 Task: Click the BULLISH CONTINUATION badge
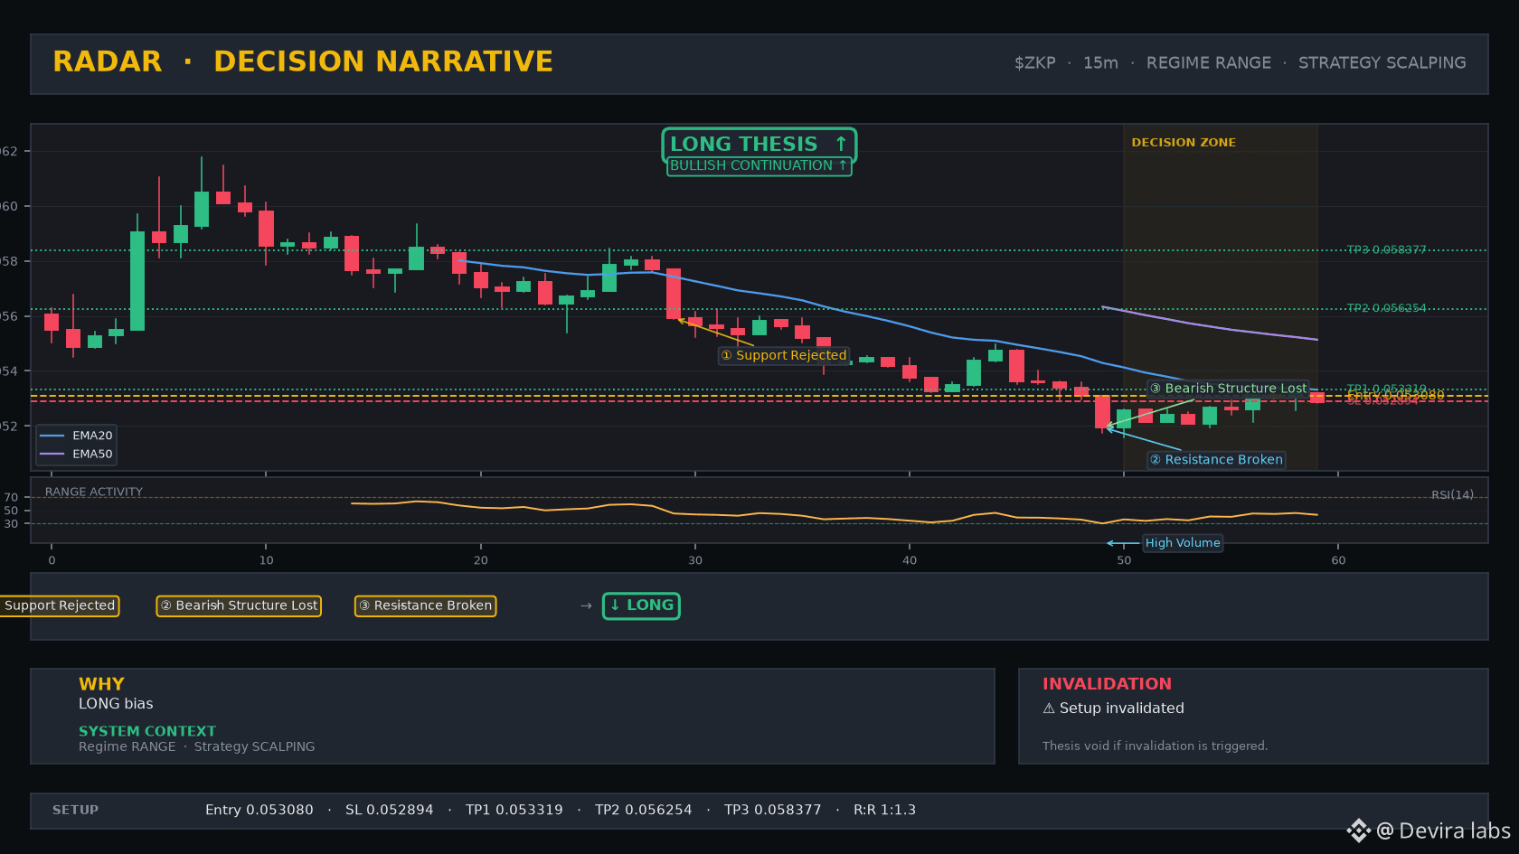(x=759, y=166)
